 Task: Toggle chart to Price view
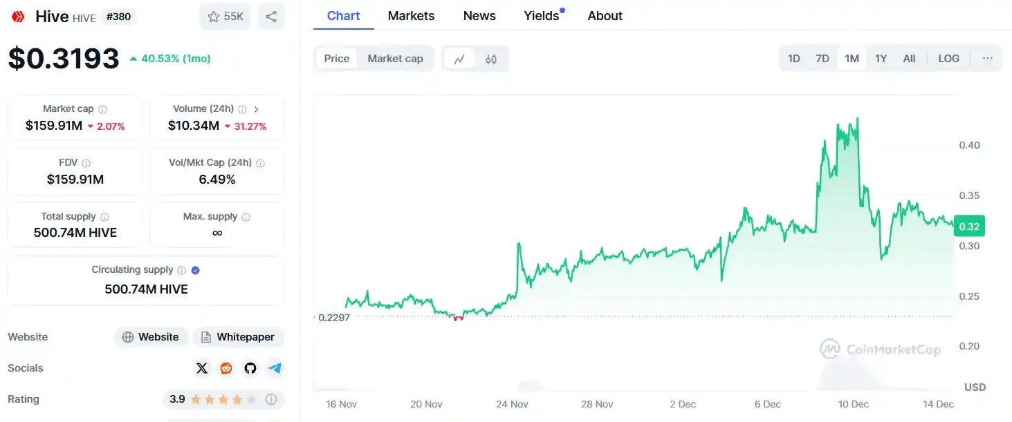point(337,59)
